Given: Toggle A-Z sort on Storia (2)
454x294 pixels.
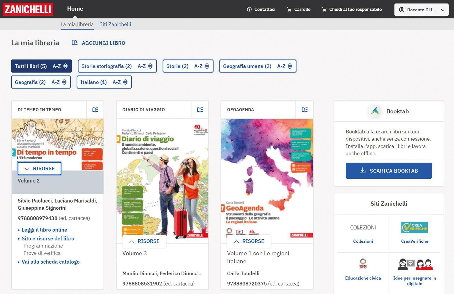Looking at the screenshot, I should pos(202,66).
